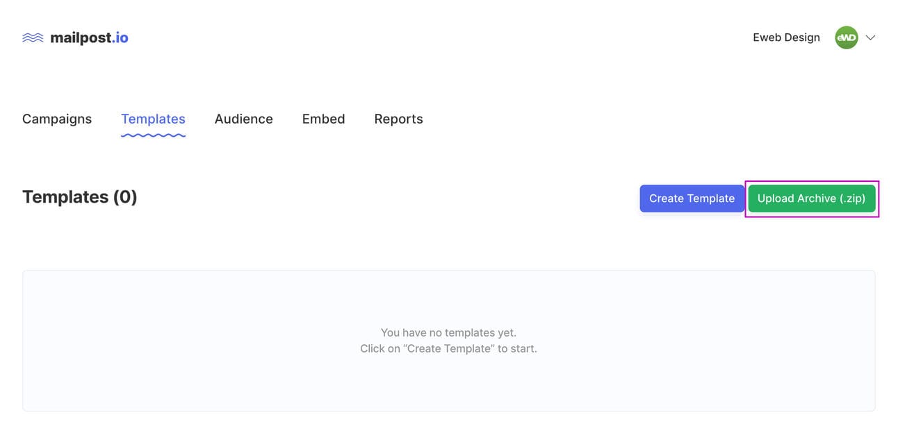Click the 'Click on "Create Template" to start.' text
The image size is (898, 431).
coord(448,348)
